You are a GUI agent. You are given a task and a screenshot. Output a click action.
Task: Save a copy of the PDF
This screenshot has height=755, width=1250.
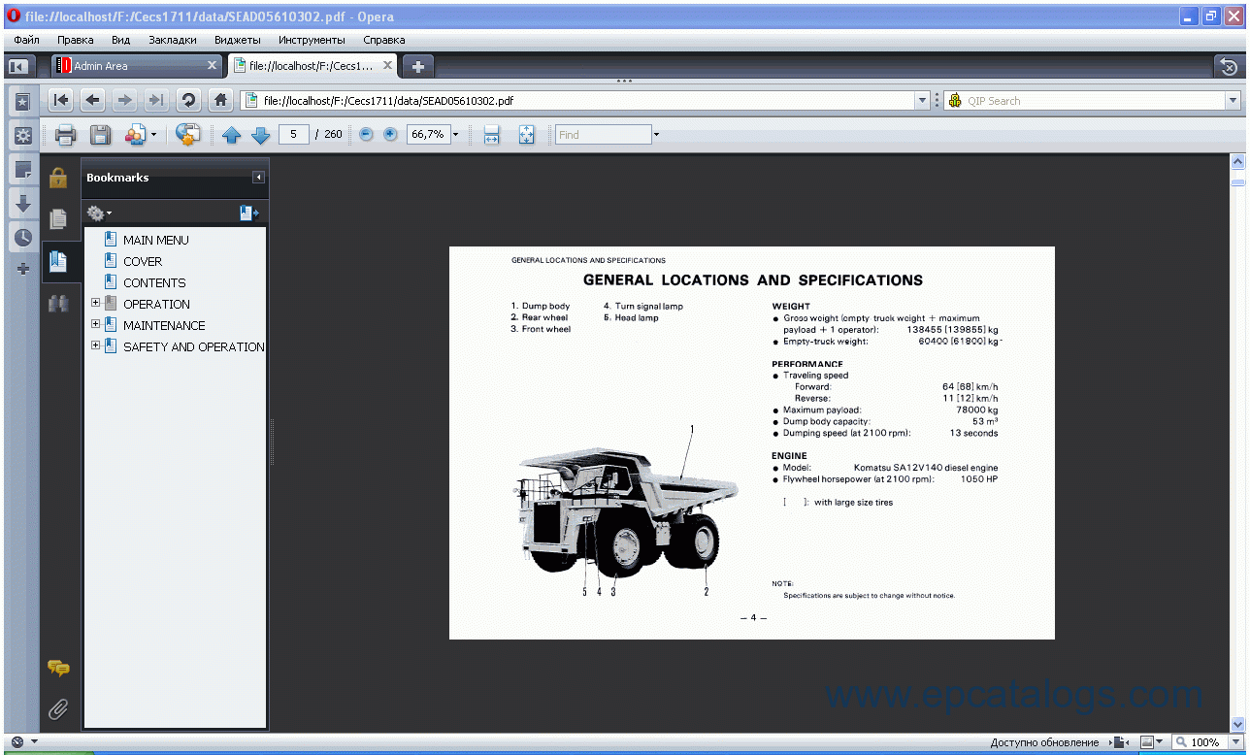100,135
